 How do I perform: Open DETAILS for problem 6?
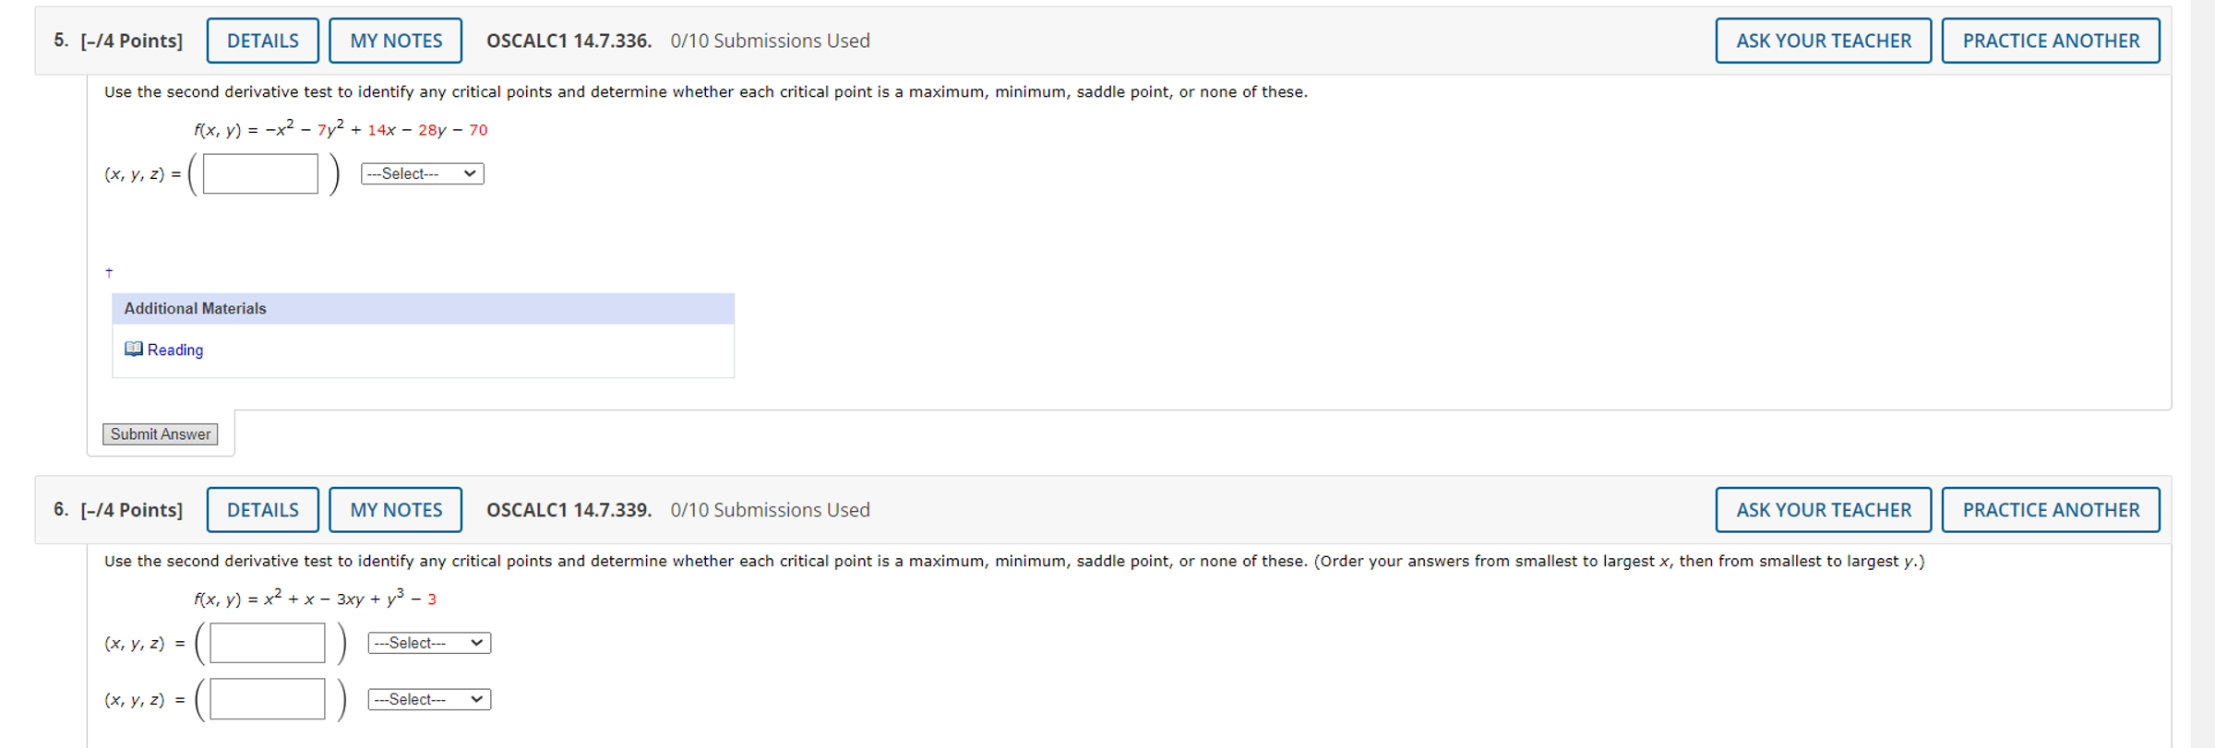tap(262, 509)
